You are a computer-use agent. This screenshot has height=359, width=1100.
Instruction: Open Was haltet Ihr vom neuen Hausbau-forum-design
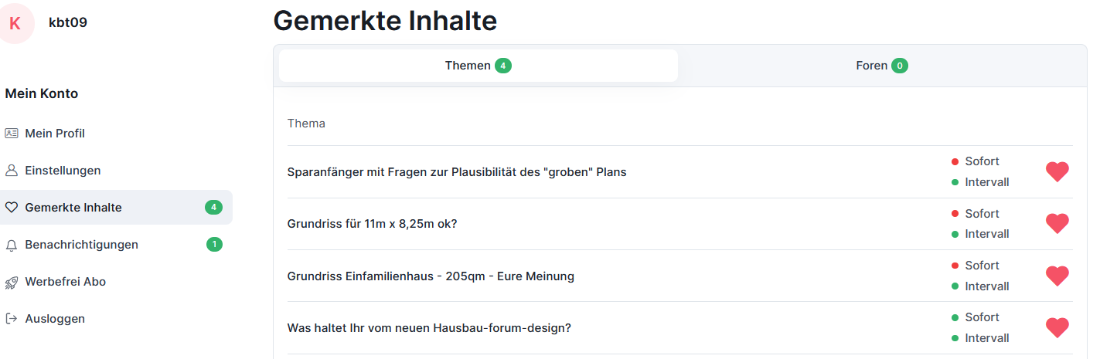(x=428, y=327)
